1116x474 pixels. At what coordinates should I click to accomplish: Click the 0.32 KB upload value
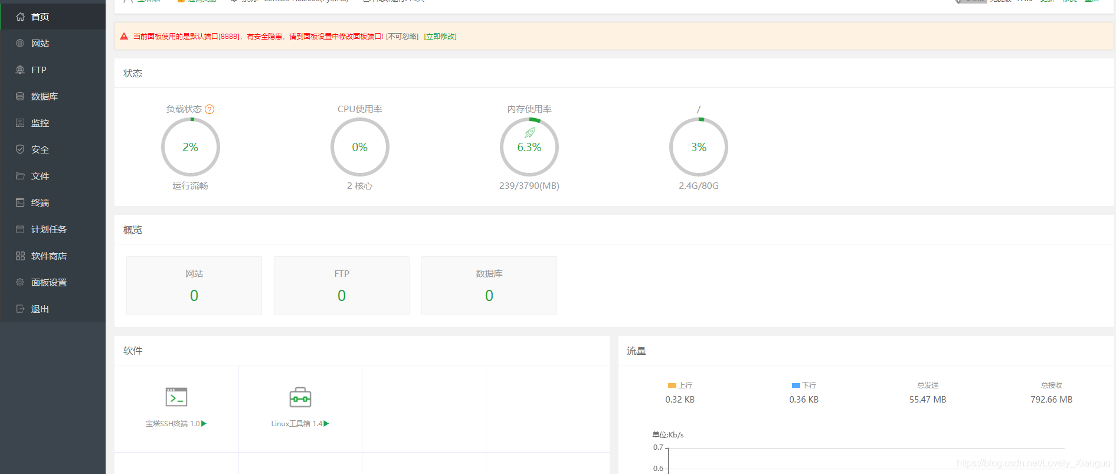680,400
